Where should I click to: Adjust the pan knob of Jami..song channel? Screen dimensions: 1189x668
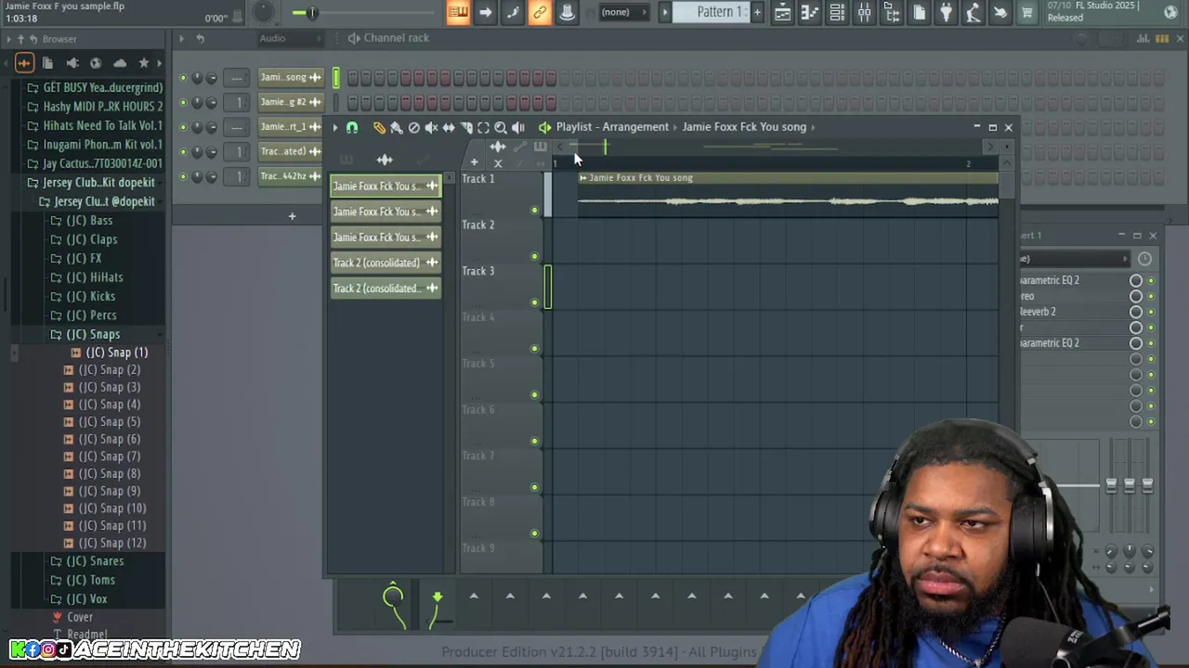(x=197, y=78)
